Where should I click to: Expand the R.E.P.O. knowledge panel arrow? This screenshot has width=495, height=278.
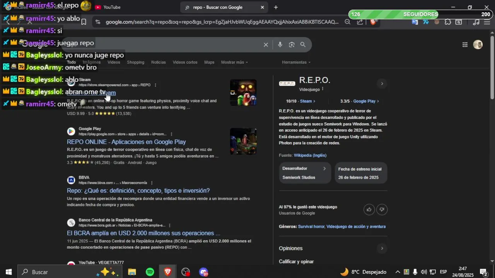(x=382, y=84)
